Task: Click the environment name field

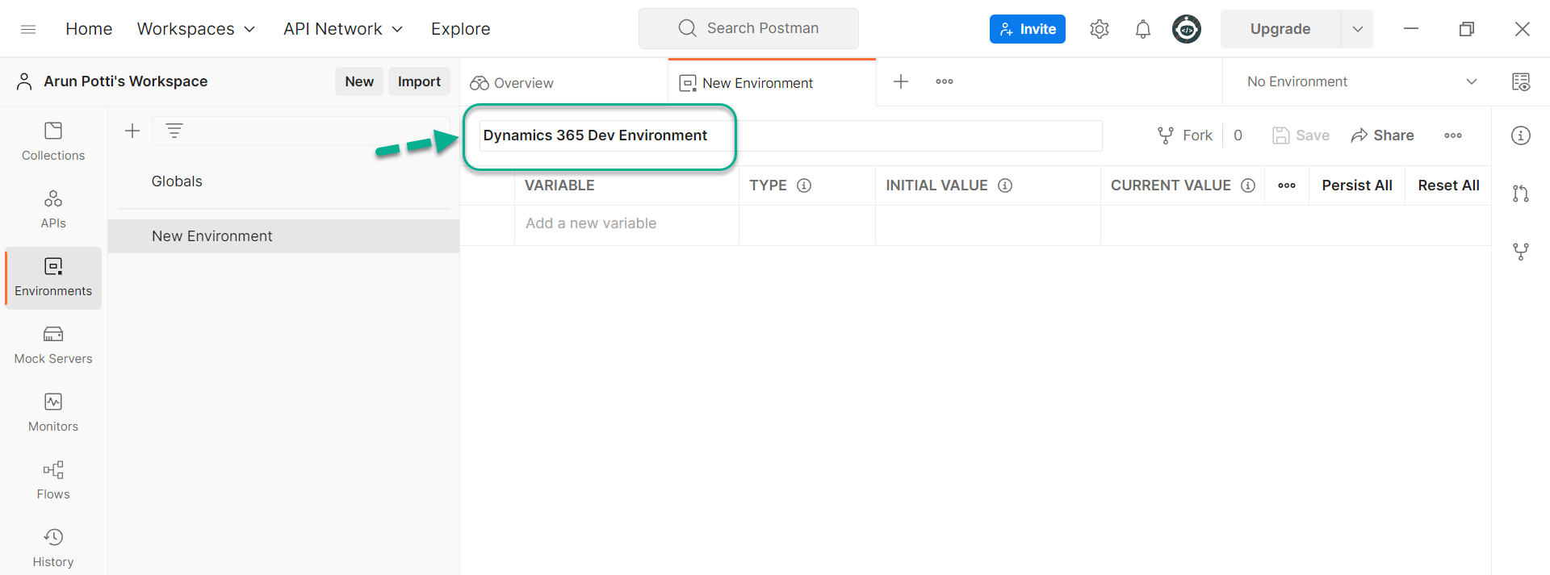Action: click(x=790, y=135)
